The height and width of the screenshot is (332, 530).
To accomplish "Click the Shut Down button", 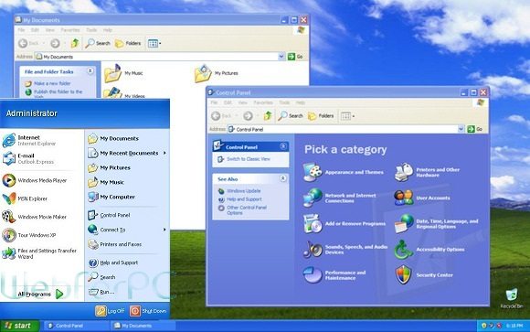I will (148, 311).
